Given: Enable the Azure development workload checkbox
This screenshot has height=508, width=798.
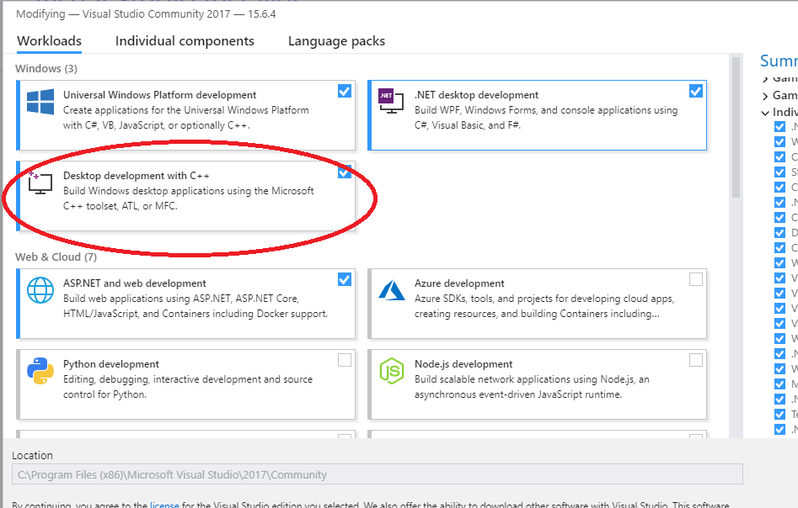Looking at the screenshot, I should [696, 279].
